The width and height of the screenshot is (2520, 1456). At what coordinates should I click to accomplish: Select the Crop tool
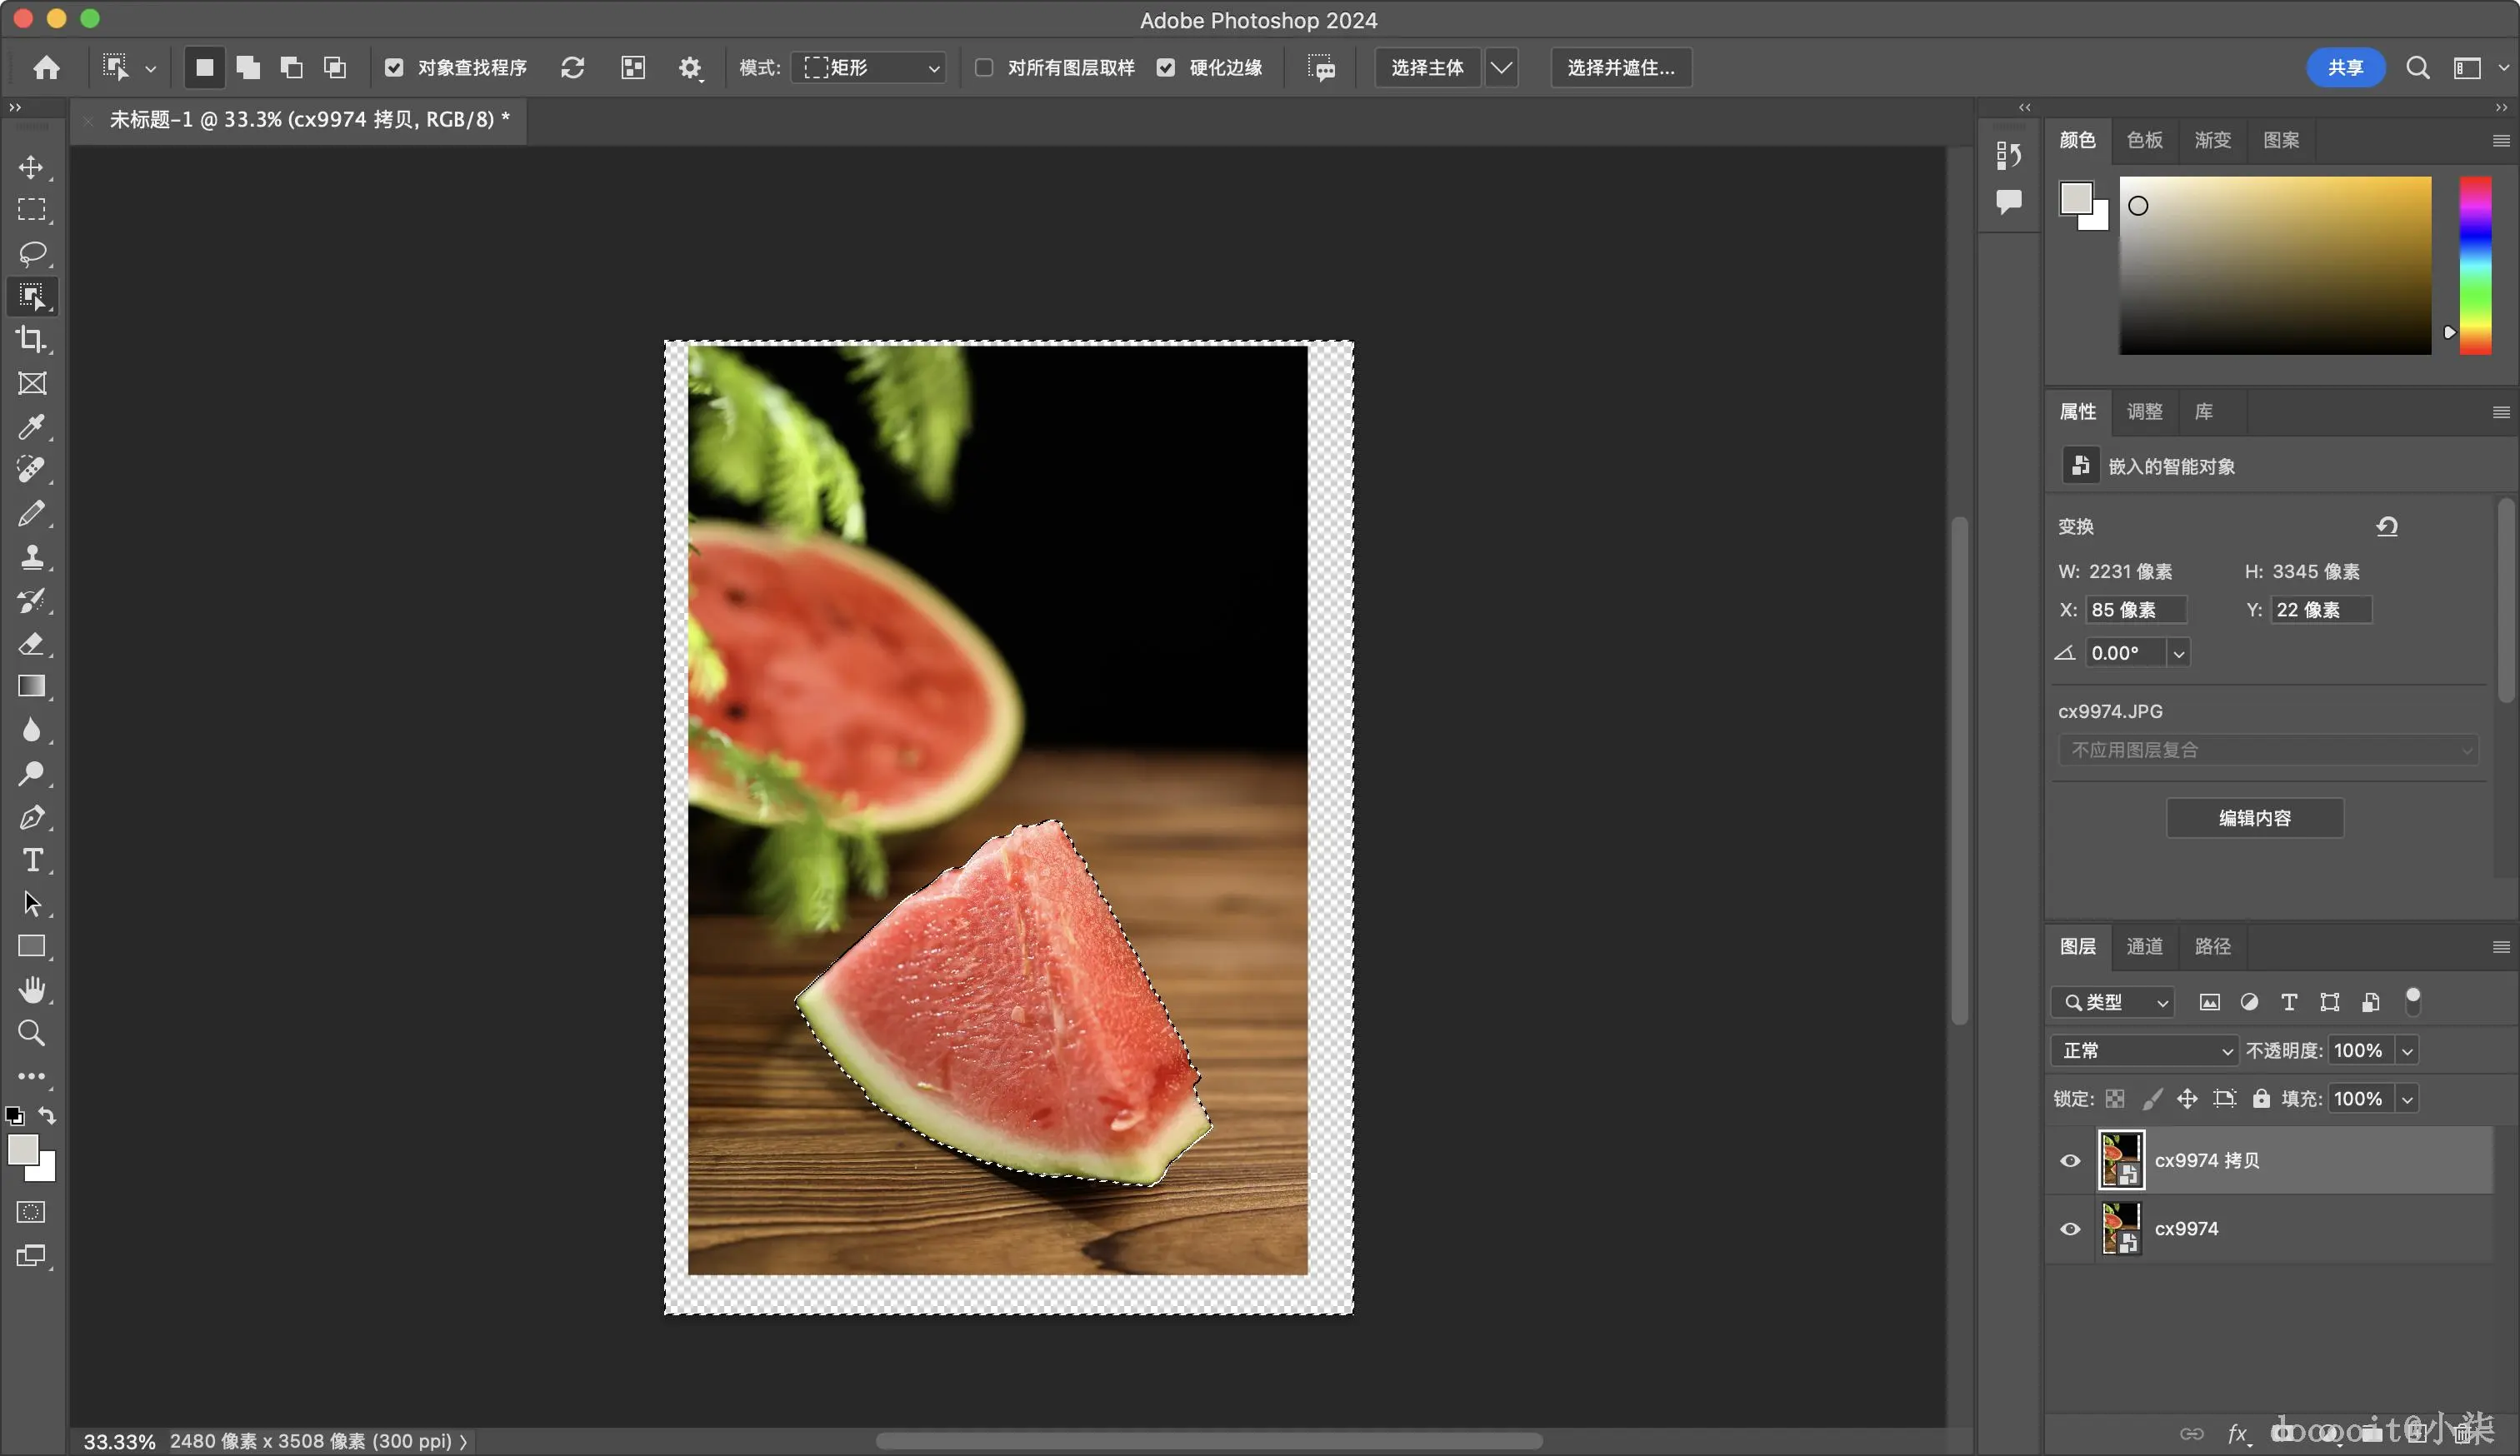[32, 340]
